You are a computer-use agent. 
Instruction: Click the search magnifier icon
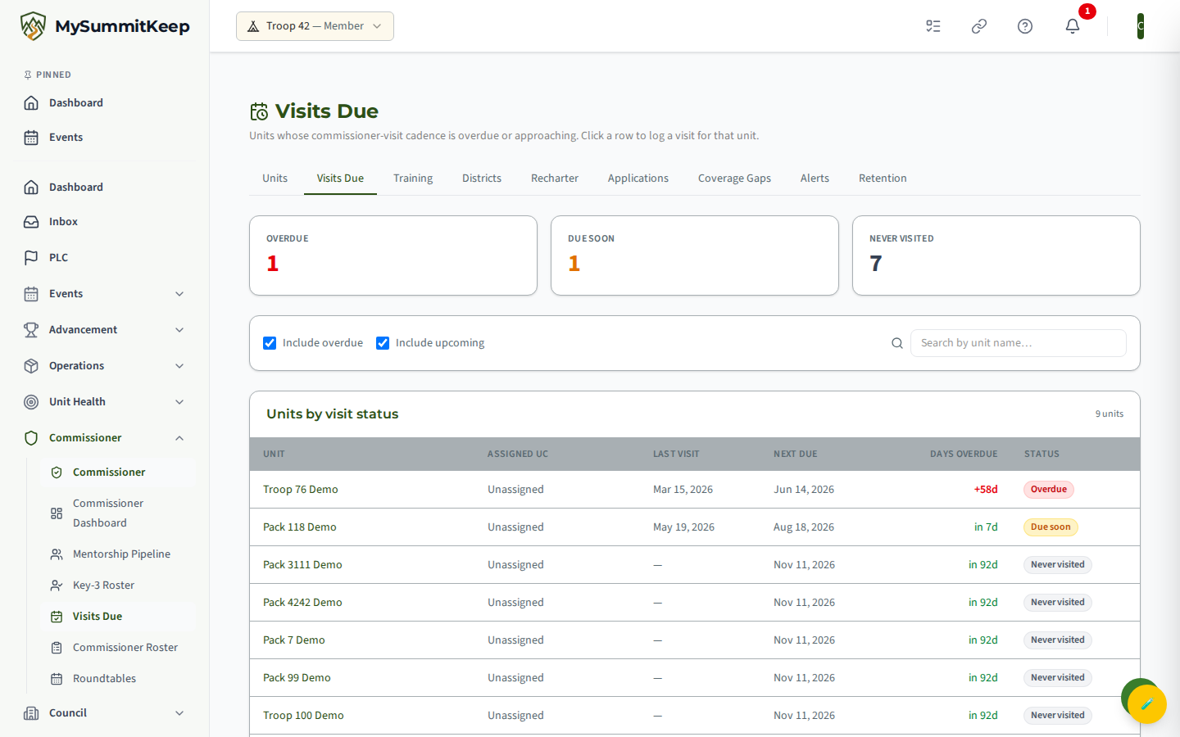(897, 343)
